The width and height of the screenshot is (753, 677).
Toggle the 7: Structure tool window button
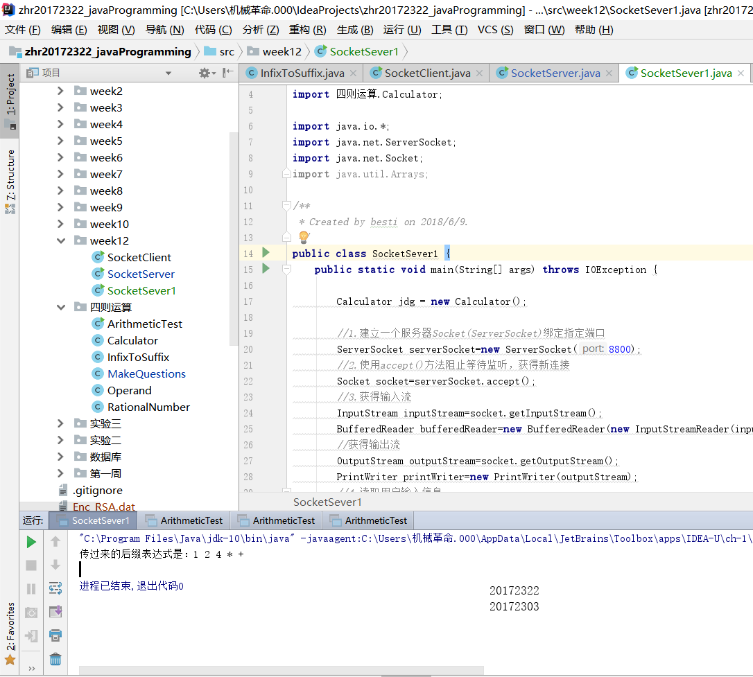coord(10,182)
